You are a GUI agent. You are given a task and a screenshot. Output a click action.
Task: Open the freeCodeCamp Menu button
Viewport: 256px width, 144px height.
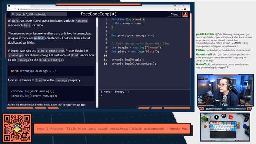pos(174,14)
